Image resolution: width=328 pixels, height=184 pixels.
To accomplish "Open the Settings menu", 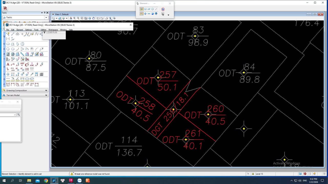I will click(28, 30).
